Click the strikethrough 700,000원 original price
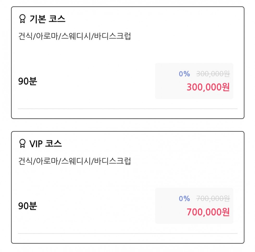The width and height of the screenshot is (255, 252). [x=213, y=198]
